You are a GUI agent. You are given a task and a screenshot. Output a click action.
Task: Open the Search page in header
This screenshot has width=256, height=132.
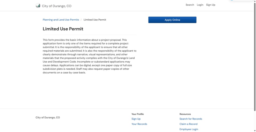coord(190,5)
